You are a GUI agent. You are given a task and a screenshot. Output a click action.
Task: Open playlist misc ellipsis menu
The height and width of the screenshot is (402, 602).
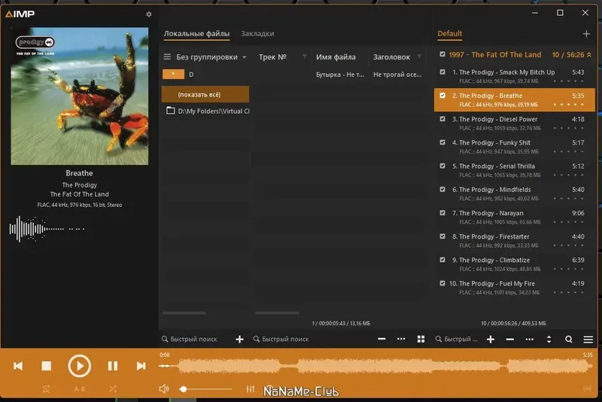[x=530, y=339]
